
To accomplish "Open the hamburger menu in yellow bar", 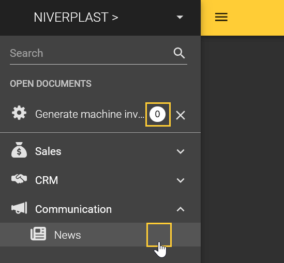I will tap(221, 17).
